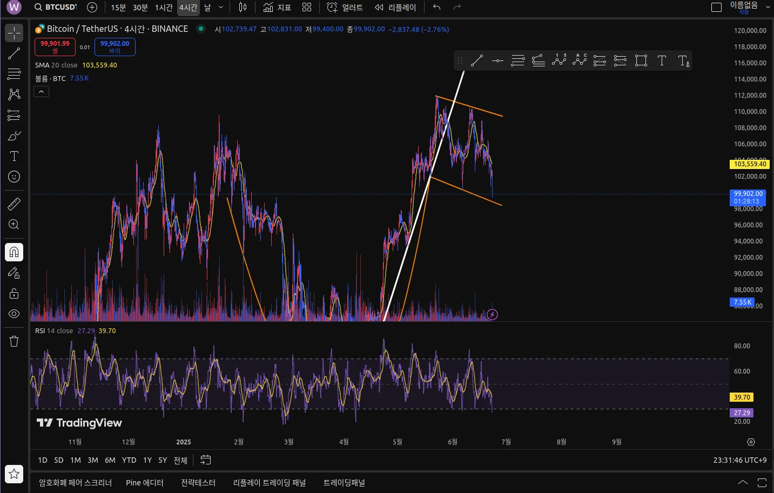Open the user profile avatar menu
The height and width of the screenshot is (493, 774).
click(x=14, y=8)
